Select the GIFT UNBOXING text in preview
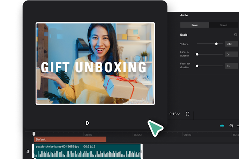 coord(93,67)
